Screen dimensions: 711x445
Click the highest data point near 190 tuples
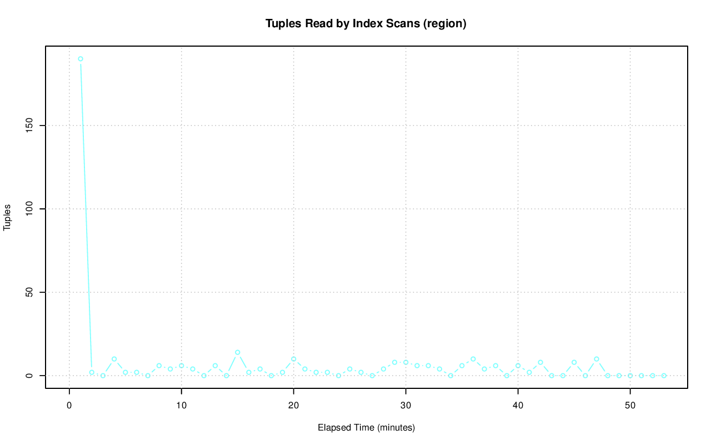[x=81, y=59]
